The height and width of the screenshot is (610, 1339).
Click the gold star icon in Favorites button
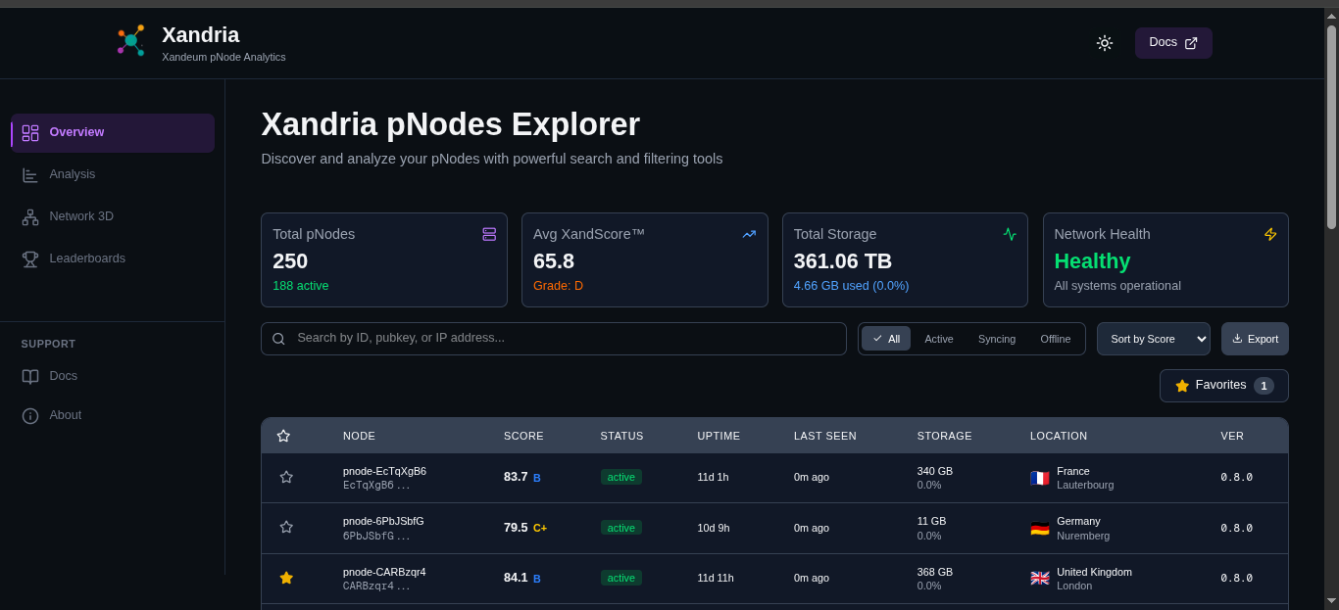point(1182,386)
